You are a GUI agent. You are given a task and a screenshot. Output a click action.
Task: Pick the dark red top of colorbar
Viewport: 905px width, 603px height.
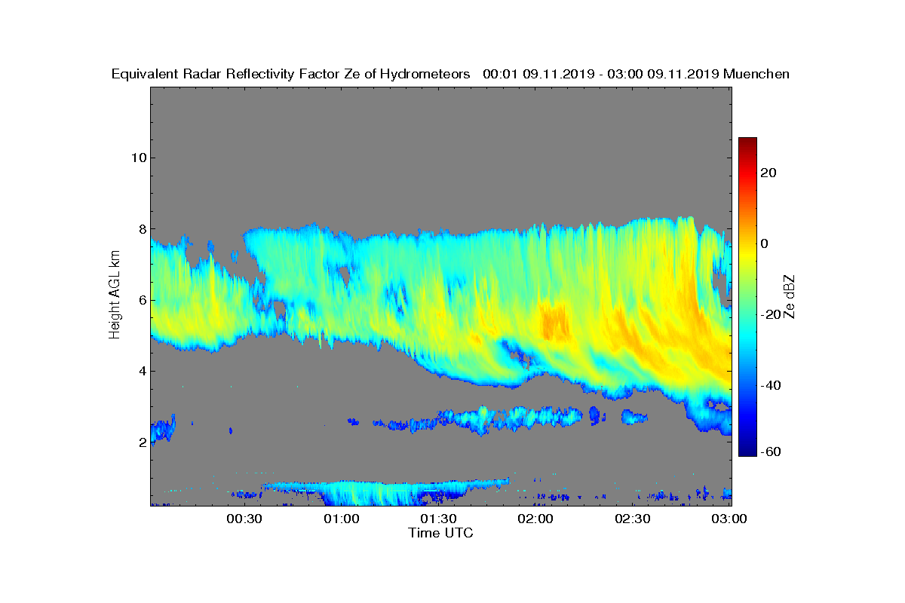pyautogui.click(x=747, y=142)
